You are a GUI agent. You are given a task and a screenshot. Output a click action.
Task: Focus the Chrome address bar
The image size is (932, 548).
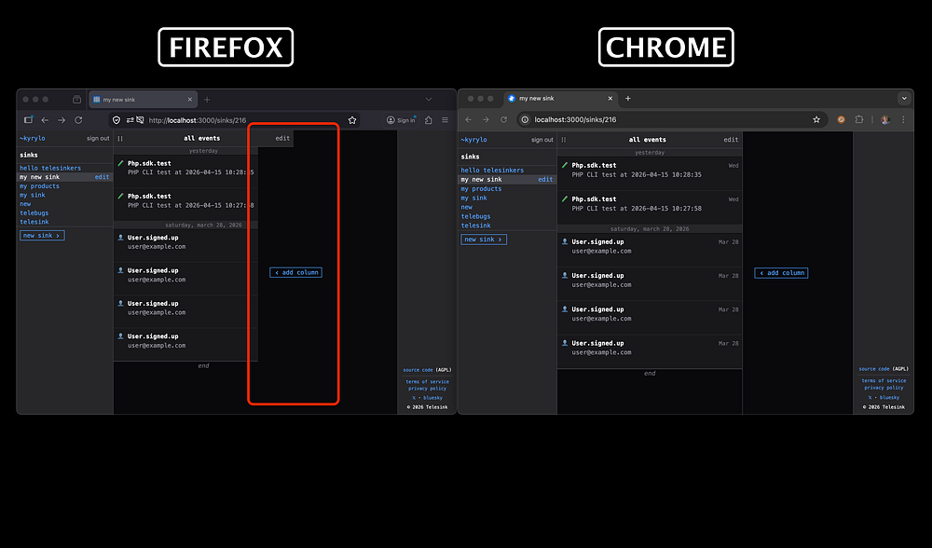point(670,119)
